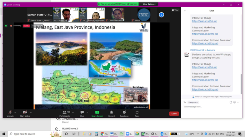245x137 pixels.
Task: Open the upper imc-ub link
Action: (205, 34)
